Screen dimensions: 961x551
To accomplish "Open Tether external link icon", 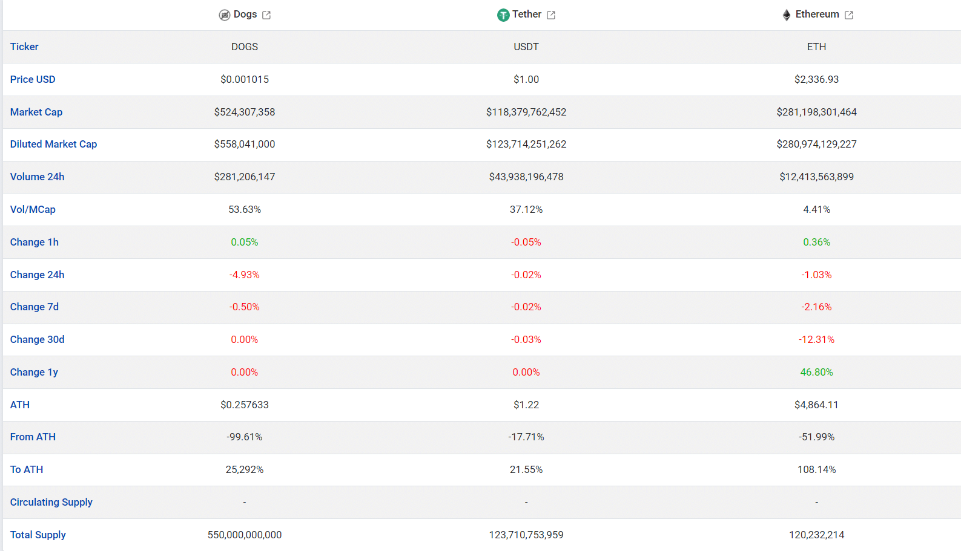I will 551,15.
